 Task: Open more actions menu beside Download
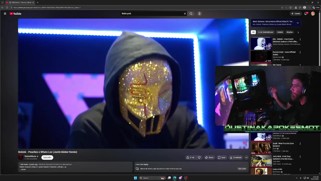(x=246, y=158)
